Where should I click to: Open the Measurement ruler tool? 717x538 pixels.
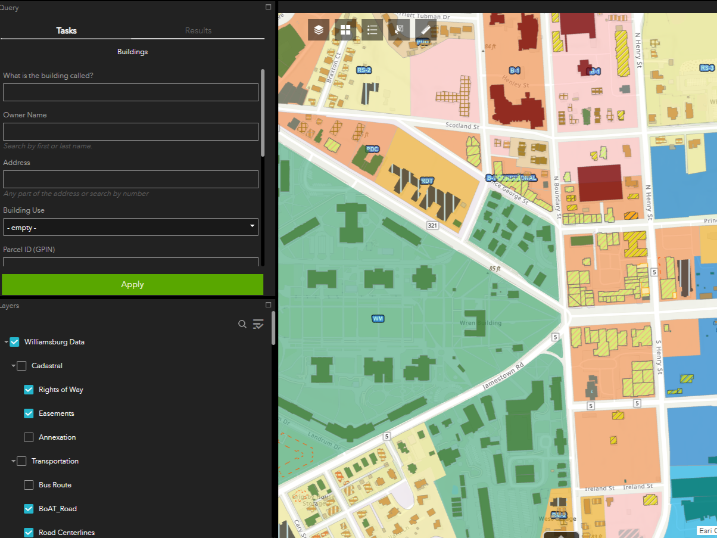425,30
